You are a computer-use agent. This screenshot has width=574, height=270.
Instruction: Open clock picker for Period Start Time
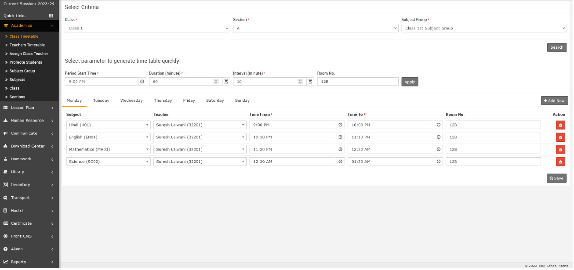tap(142, 82)
